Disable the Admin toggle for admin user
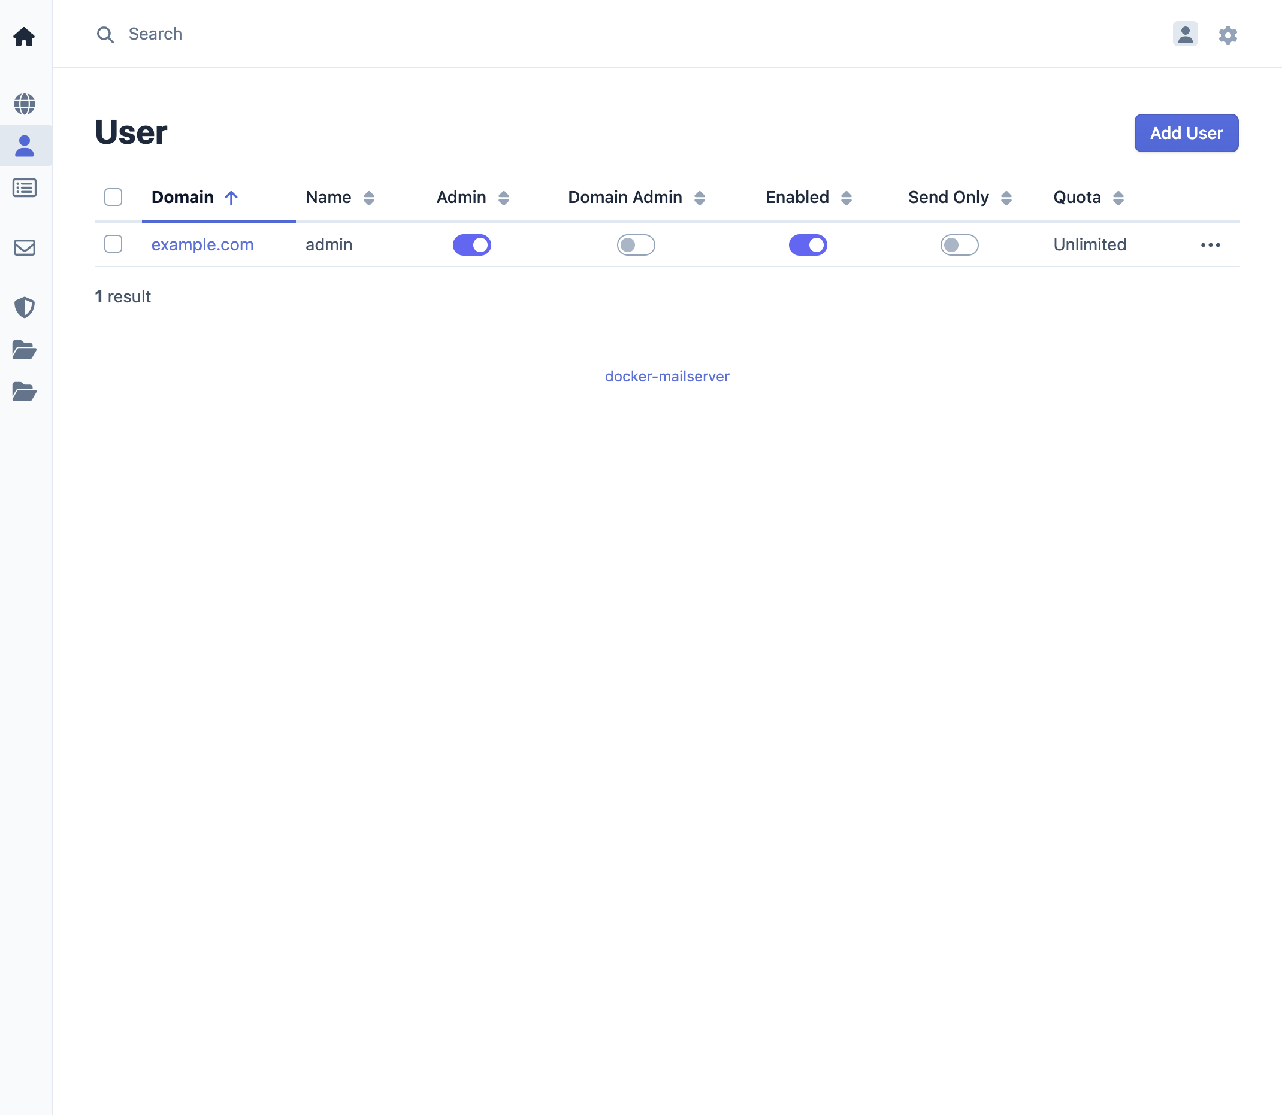 (471, 244)
